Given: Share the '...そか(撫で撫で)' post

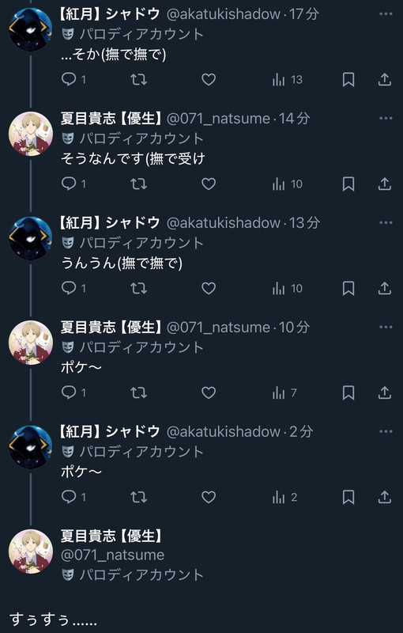Looking at the screenshot, I should [x=385, y=80].
